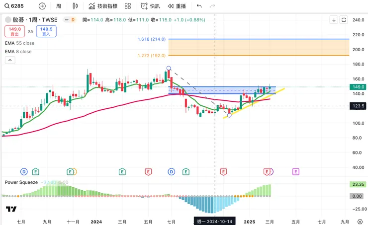Redo the chart action

(x=212, y=6)
